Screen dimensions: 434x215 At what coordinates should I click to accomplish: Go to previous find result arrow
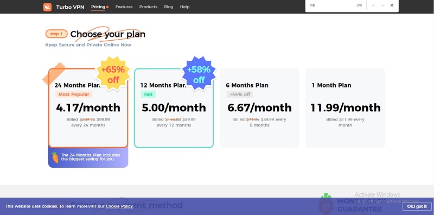[x=373, y=5]
